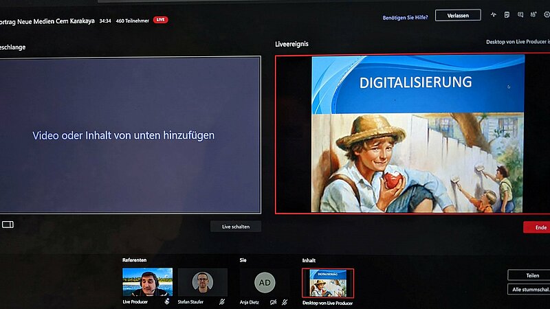Click the Alle stummschalten button

530,289
